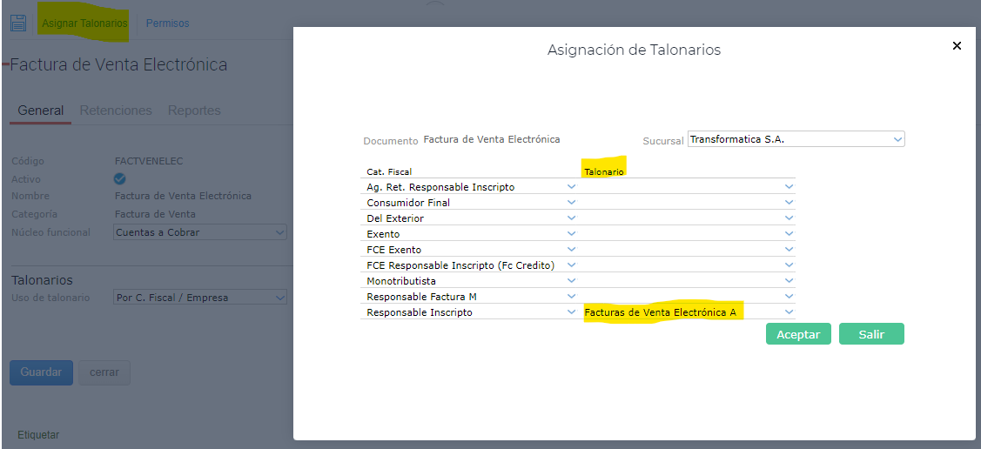
Task: Click the Guardar button
Action: (x=41, y=372)
